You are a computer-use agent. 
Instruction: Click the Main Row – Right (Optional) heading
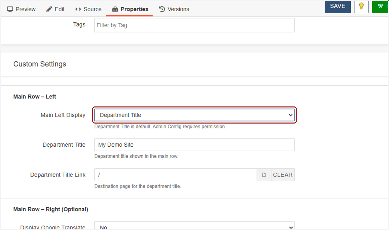coord(51,210)
